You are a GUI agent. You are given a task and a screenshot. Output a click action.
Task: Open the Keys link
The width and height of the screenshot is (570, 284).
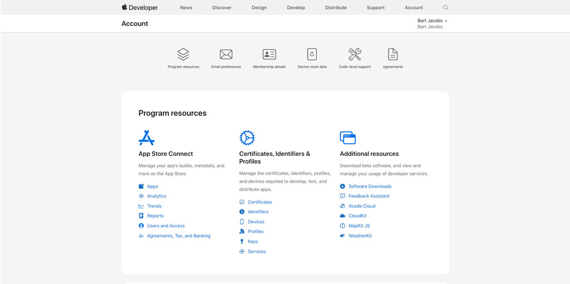tap(253, 242)
